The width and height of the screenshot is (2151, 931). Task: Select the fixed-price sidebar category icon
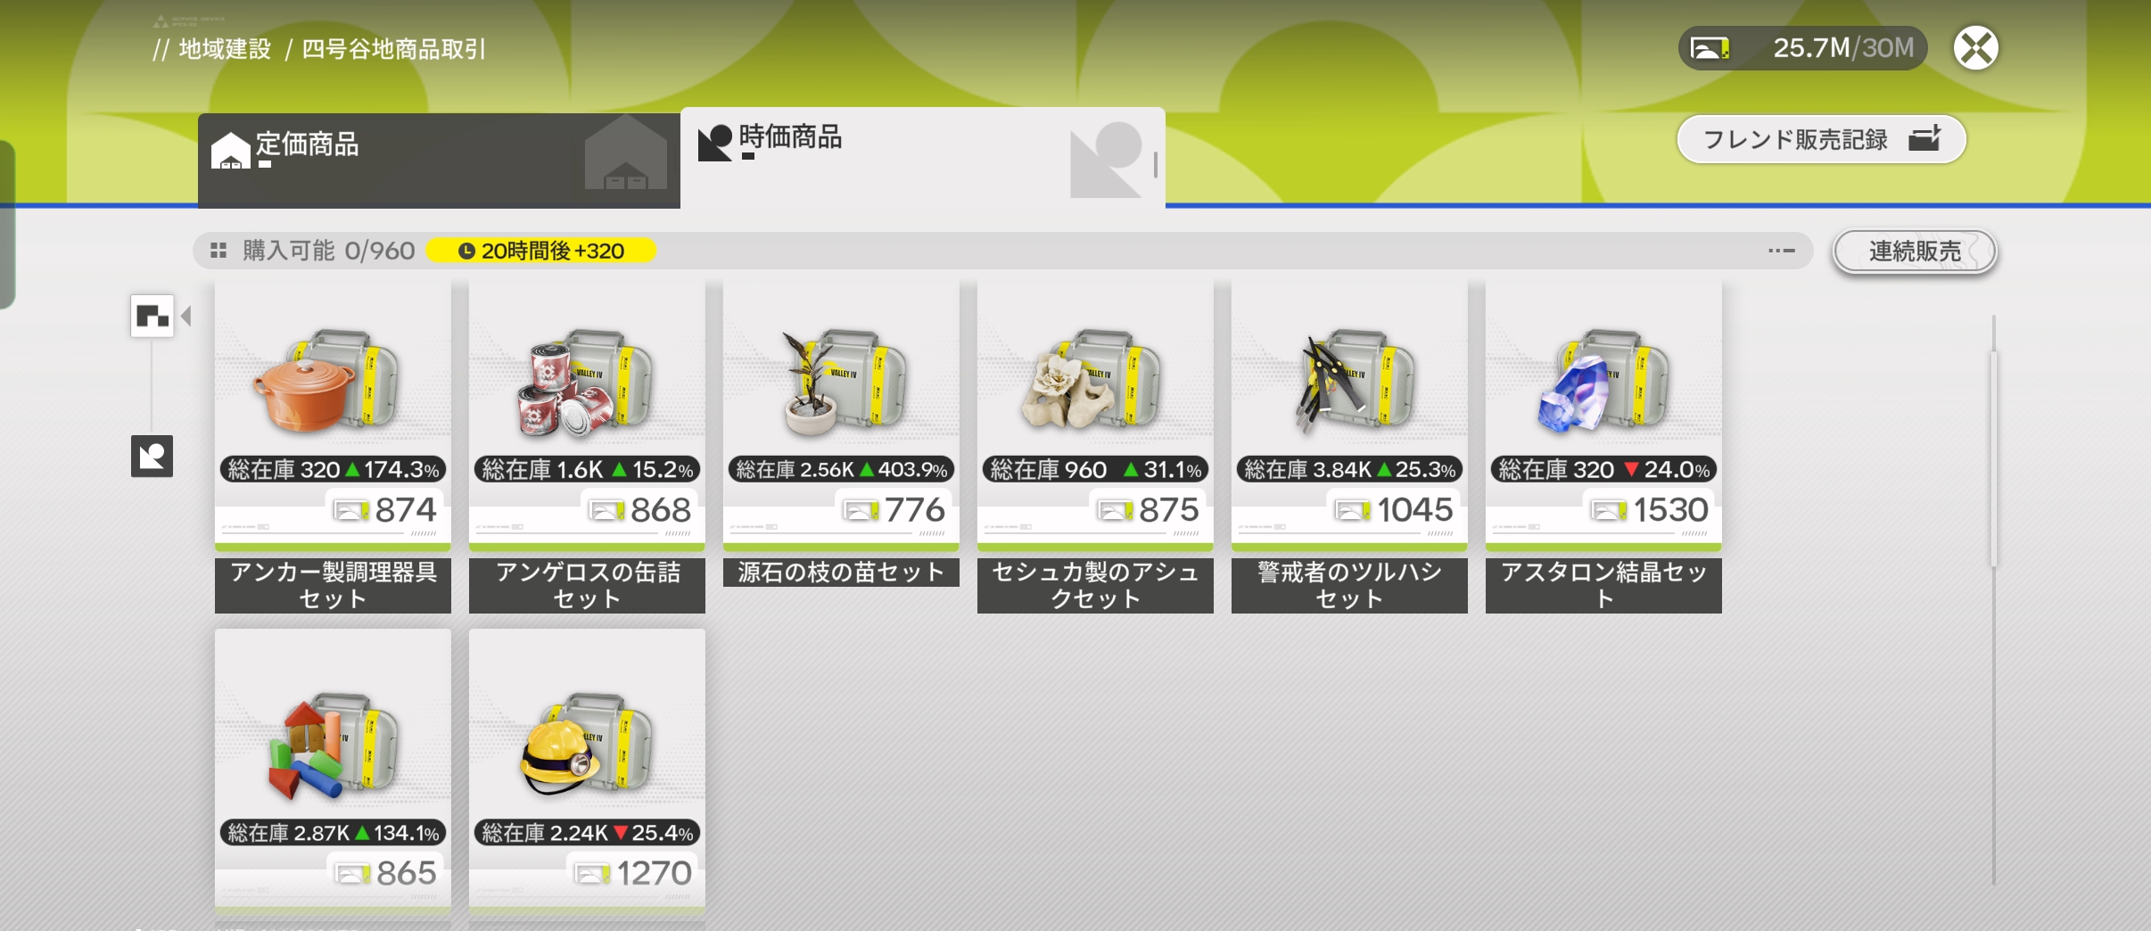[152, 317]
